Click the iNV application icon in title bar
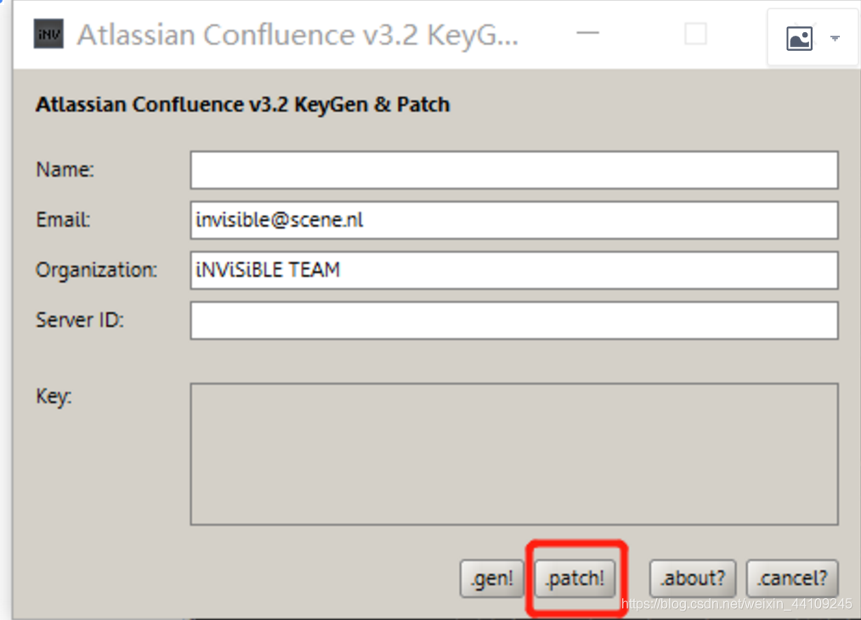Viewport: 861px width, 620px height. pyautogui.click(x=48, y=34)
